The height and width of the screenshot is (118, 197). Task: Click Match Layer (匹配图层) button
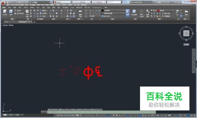click(166, 16)
